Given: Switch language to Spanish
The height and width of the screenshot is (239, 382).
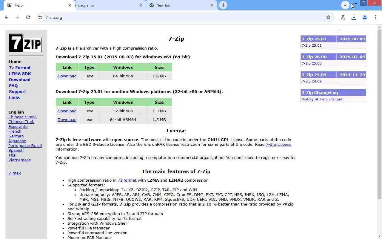Looking at the screenshot, I should click(16, 150).
